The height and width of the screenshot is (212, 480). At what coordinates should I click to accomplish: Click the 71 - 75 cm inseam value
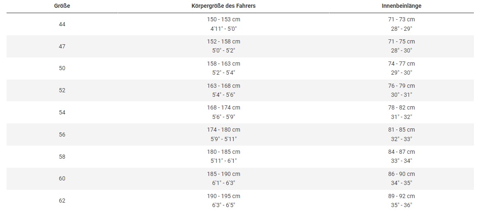[401, 41]
